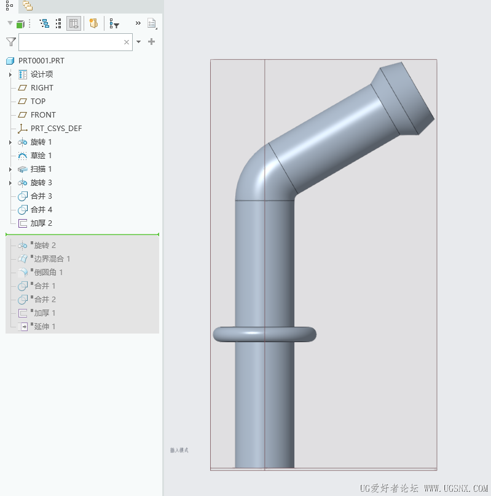
Task: Select the 加厚 2 thicken feature
Action: 41,223
